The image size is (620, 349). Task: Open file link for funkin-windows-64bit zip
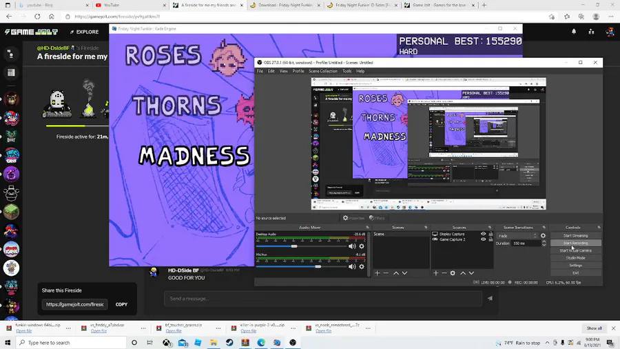[23, 331]
